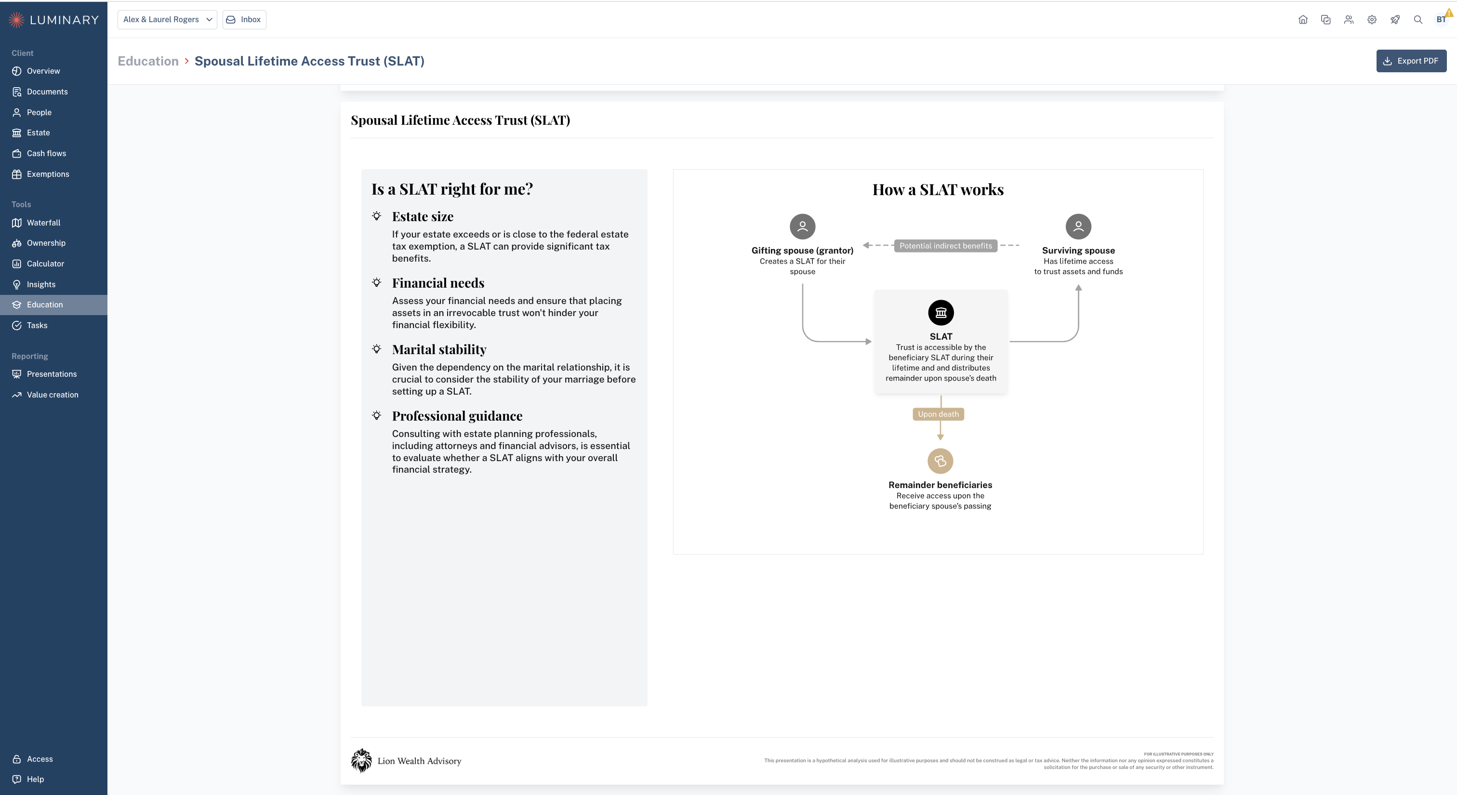Screen dimensions: 1457x795
Task: Click the SLAT trust building icon
Action: pos(940,313)
